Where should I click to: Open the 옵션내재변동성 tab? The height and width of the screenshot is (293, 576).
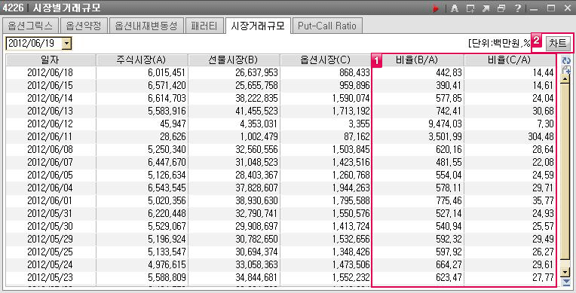point(146,26)
